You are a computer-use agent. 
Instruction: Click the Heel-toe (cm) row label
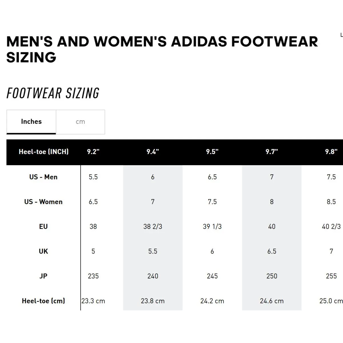pyautogui.click(x=43, y=301)
